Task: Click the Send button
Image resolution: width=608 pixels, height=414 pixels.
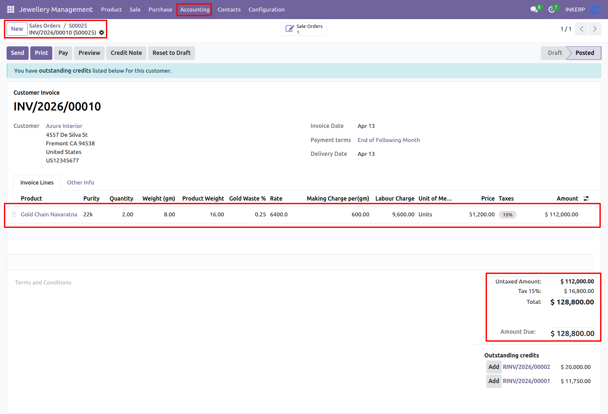Action: tap(17, 53)
